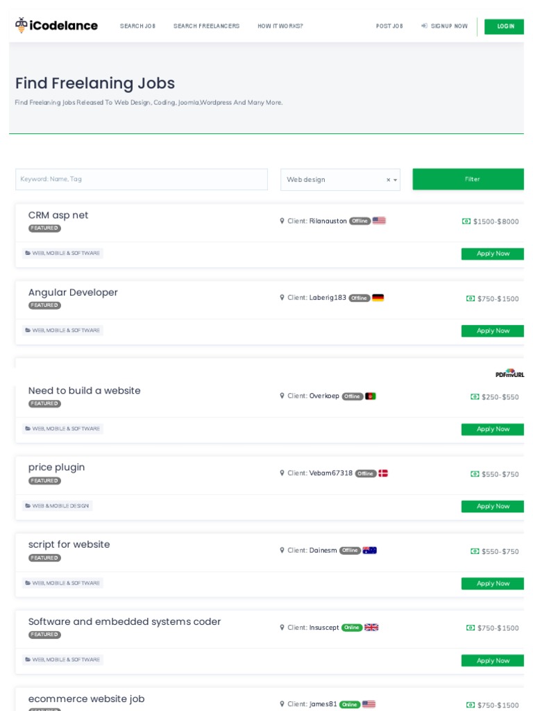Focus the Keyword Name, Tag search field
The image size is (533, 711).
click(141, 179)
